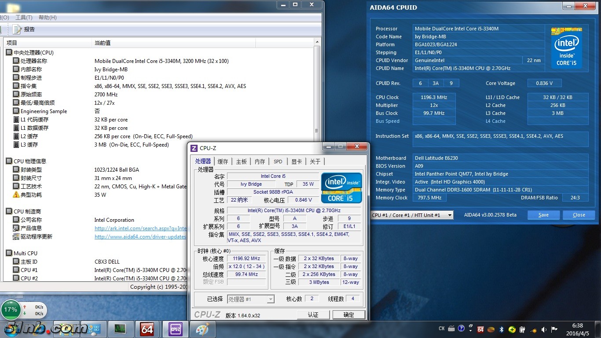This screenshot has width=601, height=338.
Task: Switch to the 内存 tab in CPU-Z
Action: pyautogui.click(x=260, y=162)
